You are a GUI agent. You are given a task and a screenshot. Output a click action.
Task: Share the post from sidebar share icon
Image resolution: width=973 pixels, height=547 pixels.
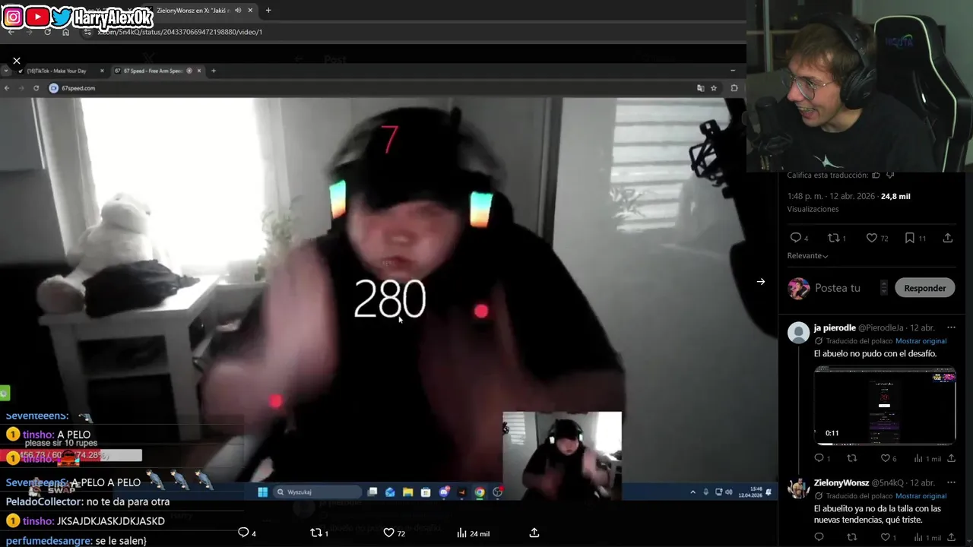click(x=947, y=238)
